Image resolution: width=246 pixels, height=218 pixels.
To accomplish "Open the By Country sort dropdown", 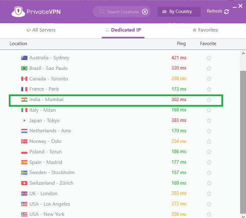I will pos(179,12).
